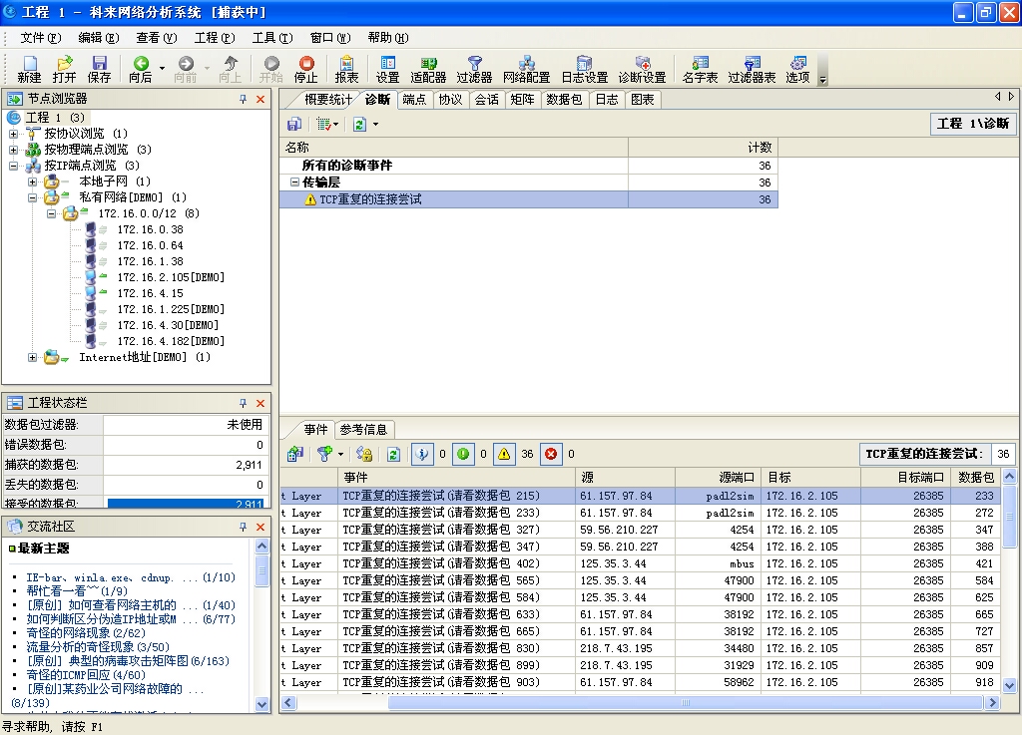The image size is (1022, 735).
Task: Select node 172.16.2.105[DEMO] in the tree
Action: pos(171,277)
